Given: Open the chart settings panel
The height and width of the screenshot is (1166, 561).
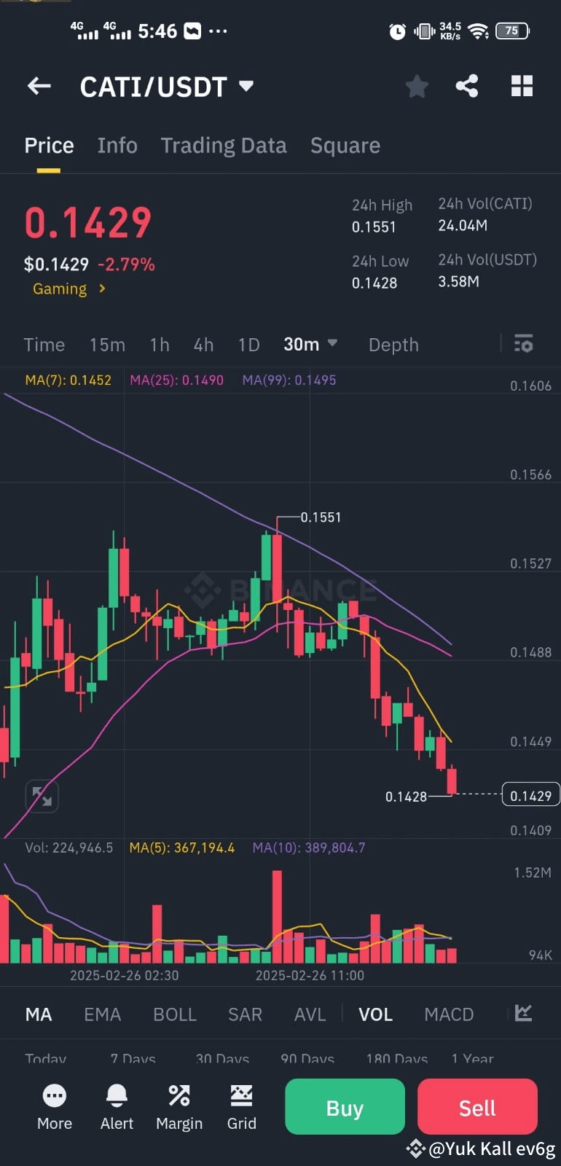Looking at the screenshot, I should (x=524, y=343).
